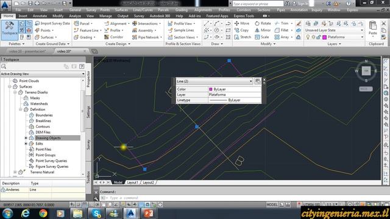Open Active Drawing View dropdown
Viewport: 390px width, 219px height.
pyautogui.click(x=43, y=74)
